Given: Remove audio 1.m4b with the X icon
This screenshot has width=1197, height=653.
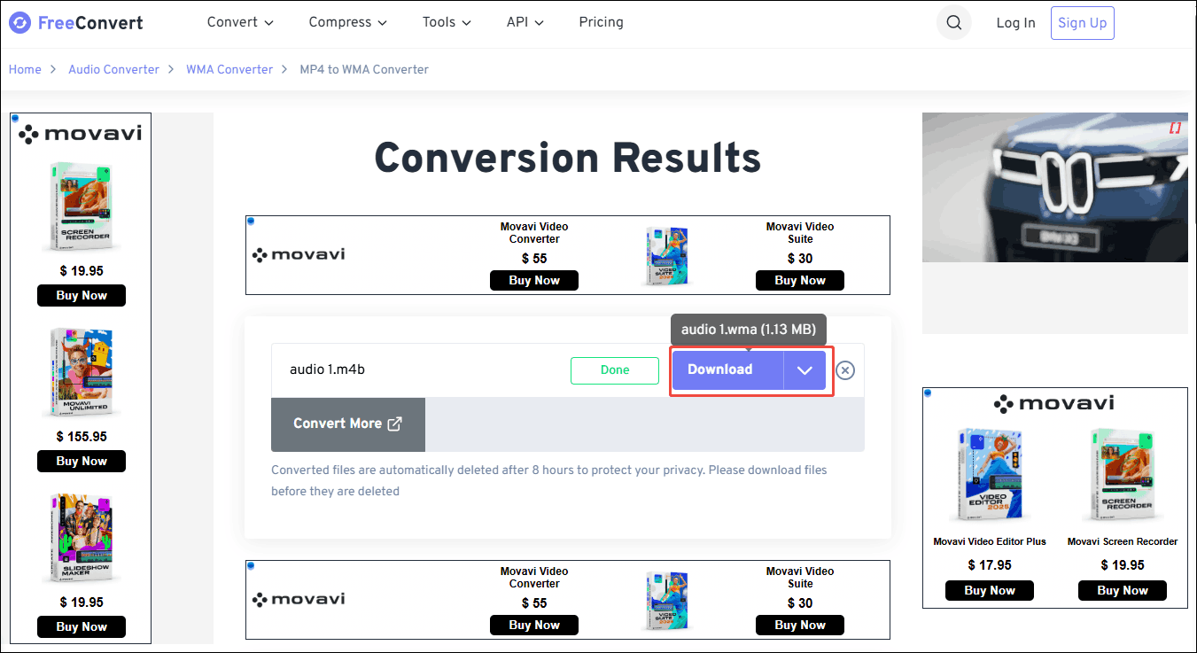Looking at the screenshot, I should [845, 370].
